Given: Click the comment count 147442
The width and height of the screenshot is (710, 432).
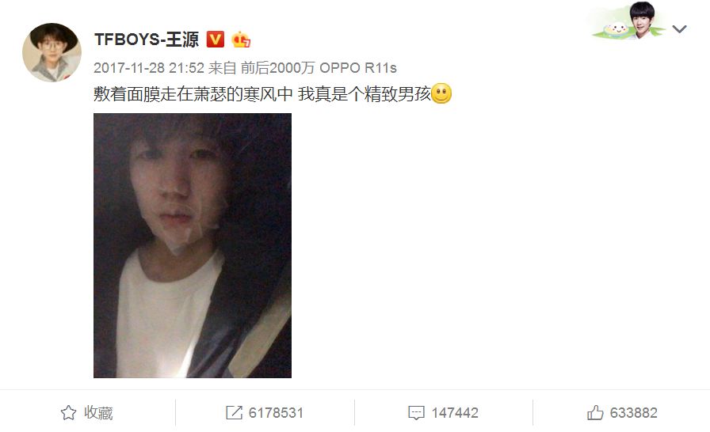Looking at the screenshot, I should [x=455, y=412].
